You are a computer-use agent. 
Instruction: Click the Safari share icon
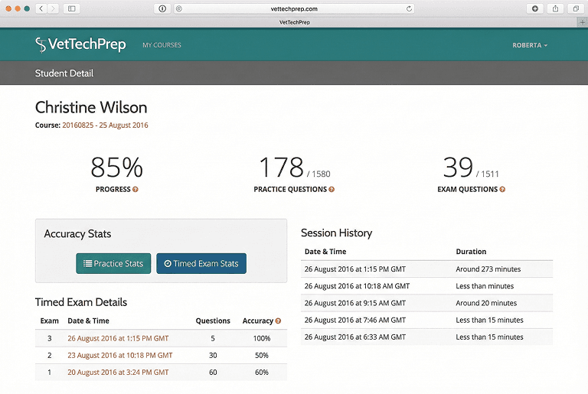tap(555, 8)
